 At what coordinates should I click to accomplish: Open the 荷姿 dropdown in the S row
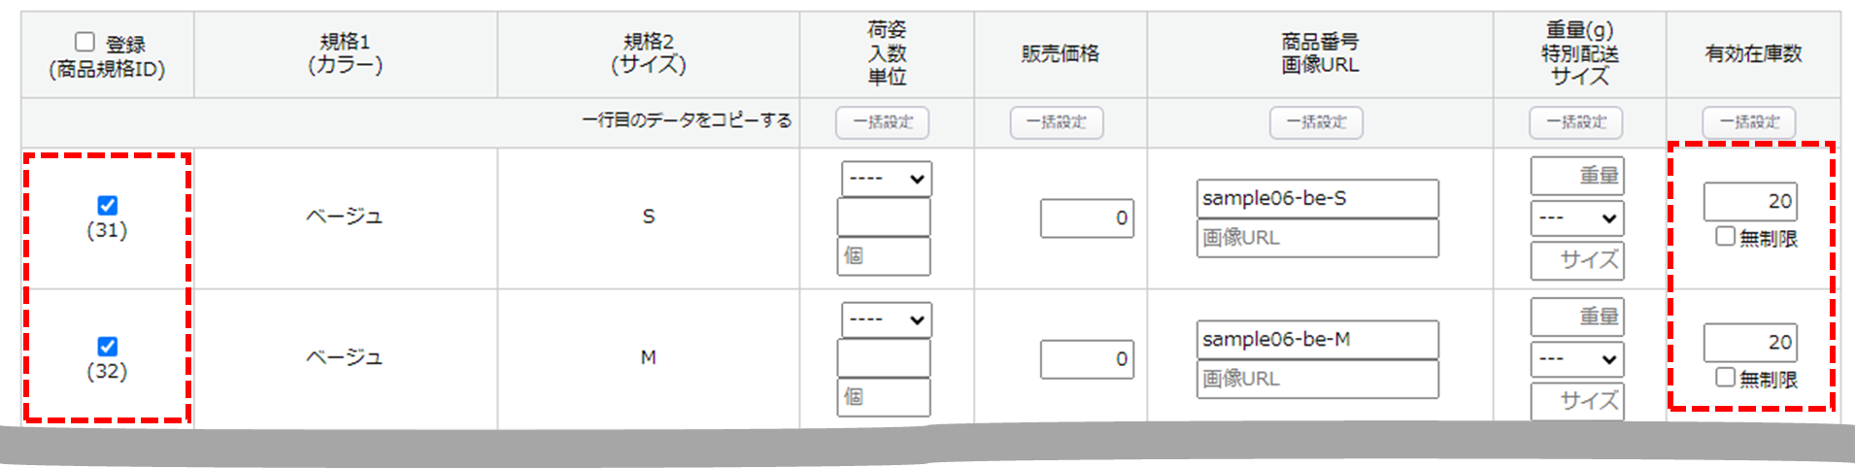coord(886,179)
